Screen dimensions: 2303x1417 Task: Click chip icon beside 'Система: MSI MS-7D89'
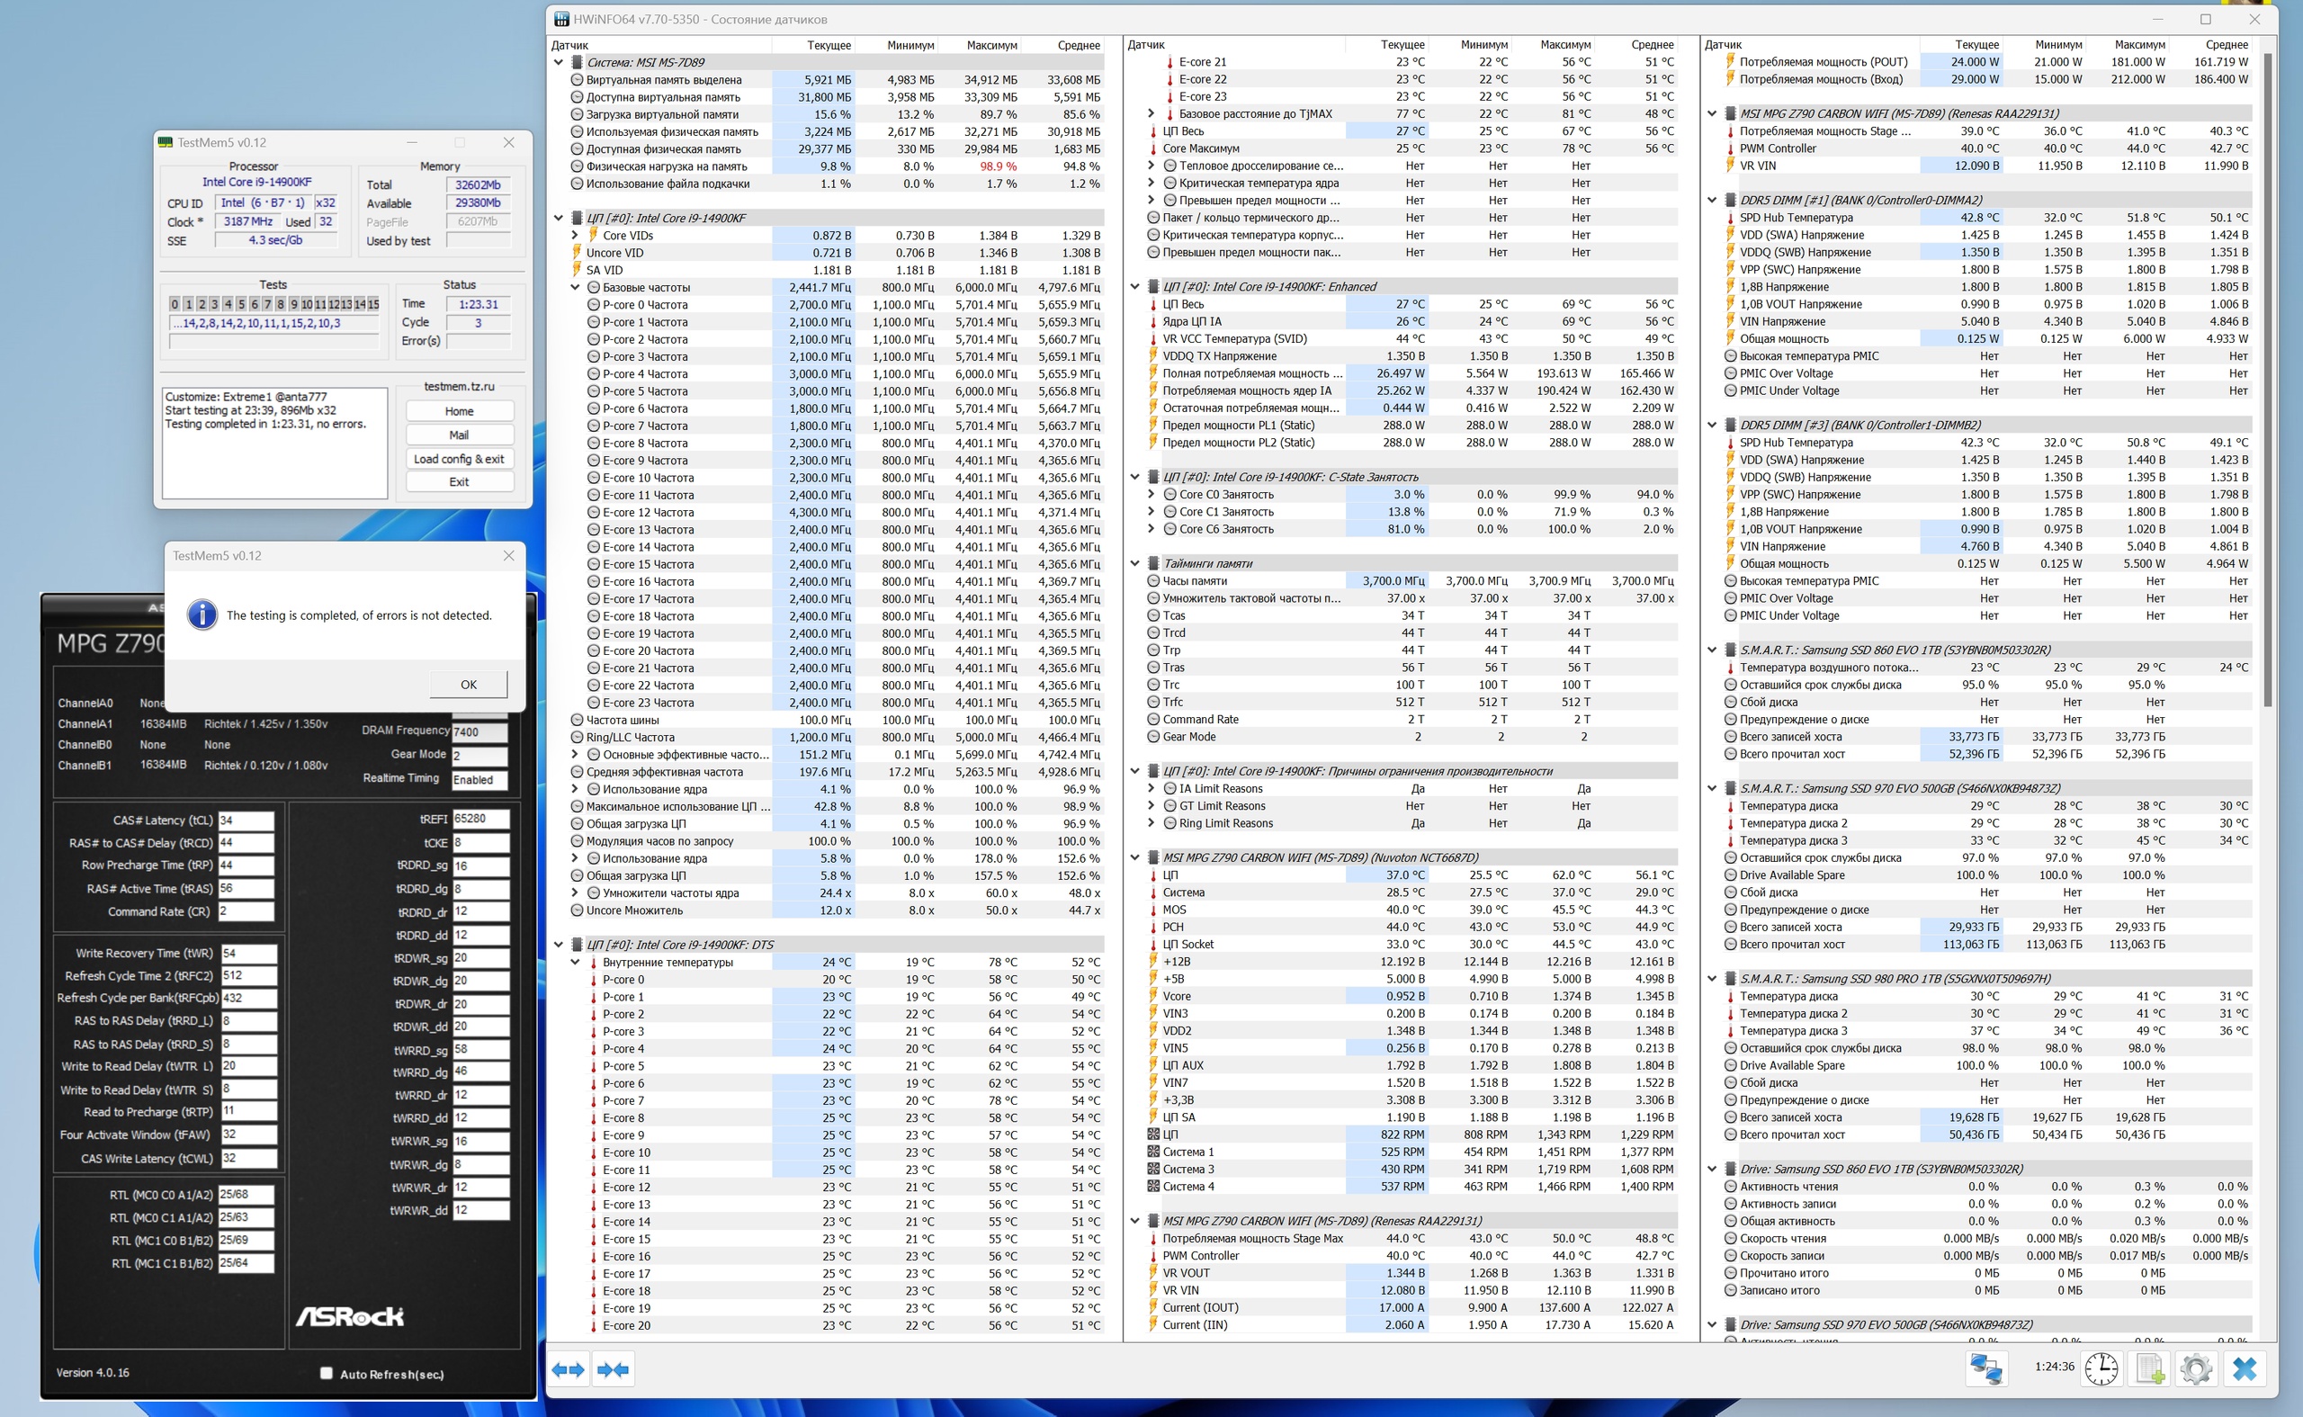pos(578,63)
